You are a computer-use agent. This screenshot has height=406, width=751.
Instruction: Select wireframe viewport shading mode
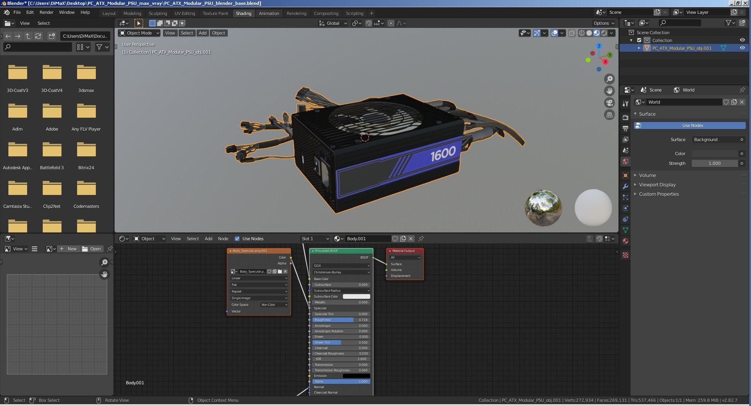coord(582,33)
